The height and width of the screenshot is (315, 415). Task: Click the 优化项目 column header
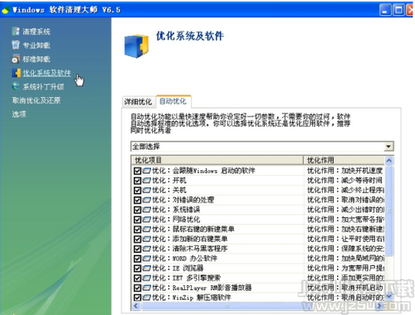point(217,160)
